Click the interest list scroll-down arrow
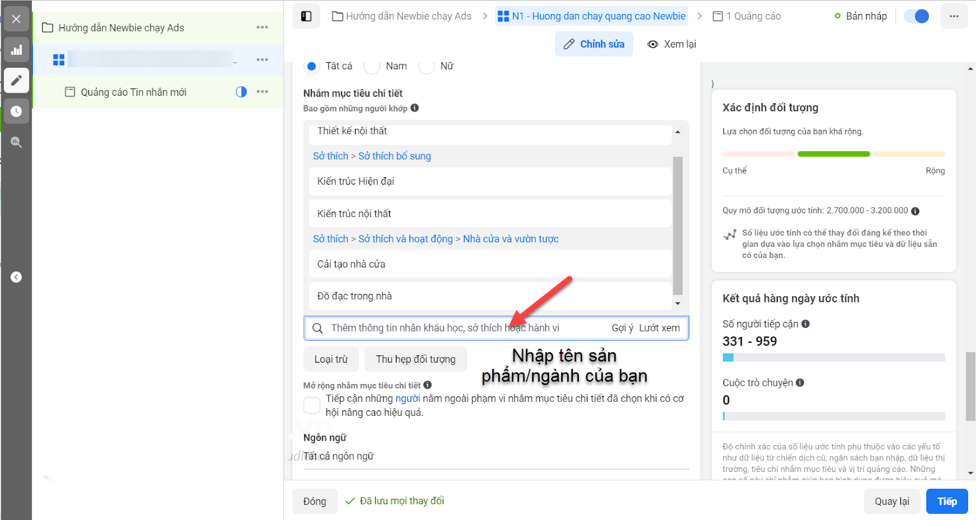This screenshot has height=520, width=976. coord(678,304)
